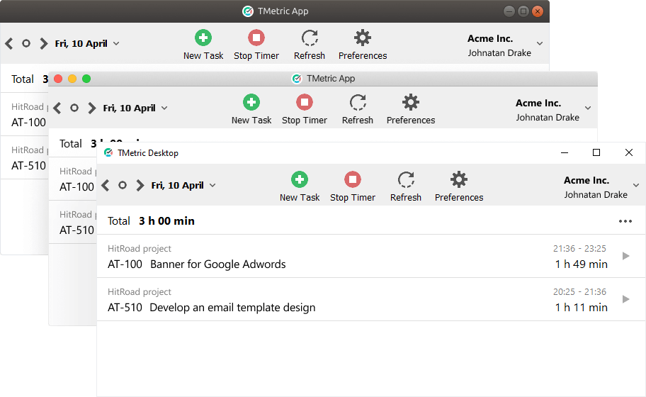Jump to today circle in TMetric Desktop window
The image size is (646, 397).
click(x=123, y=185)
